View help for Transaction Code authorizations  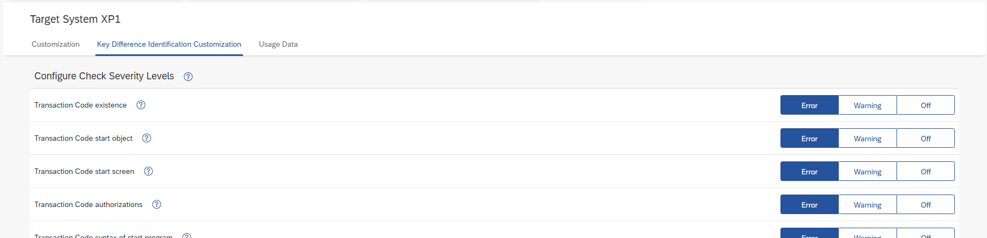(x=156, y=204)
